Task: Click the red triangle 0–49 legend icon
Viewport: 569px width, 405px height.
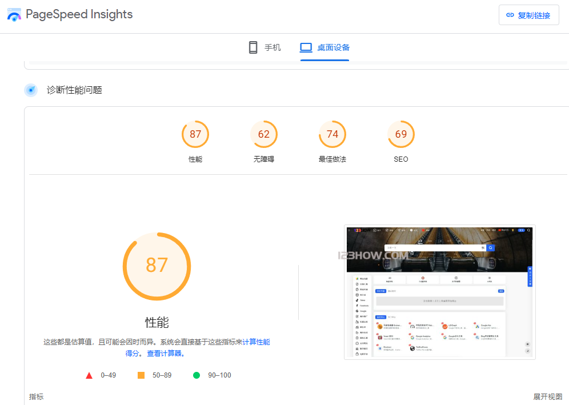Action: (89, 375)
